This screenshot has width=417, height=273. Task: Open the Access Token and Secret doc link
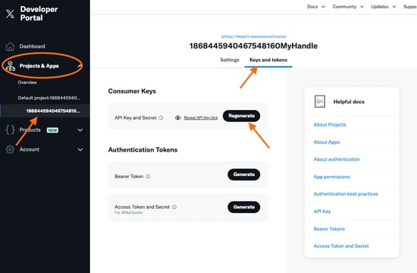[341, 246]
